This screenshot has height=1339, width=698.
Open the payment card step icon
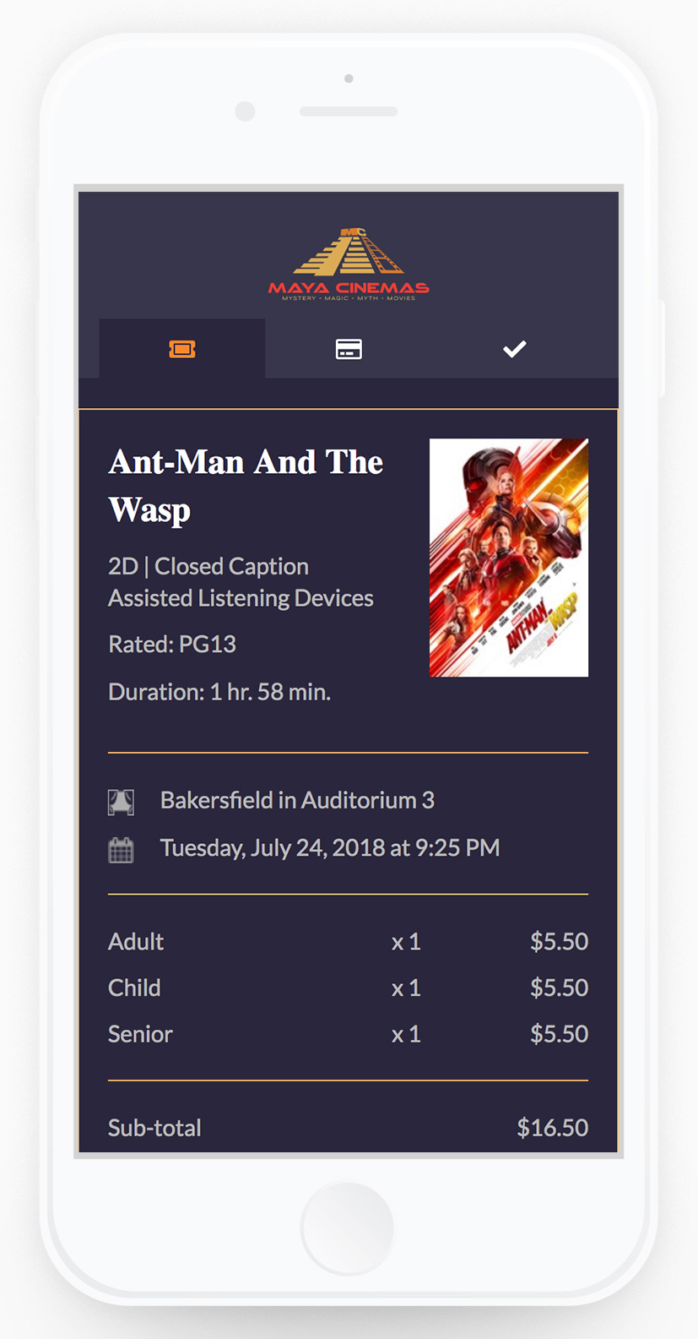348,348
